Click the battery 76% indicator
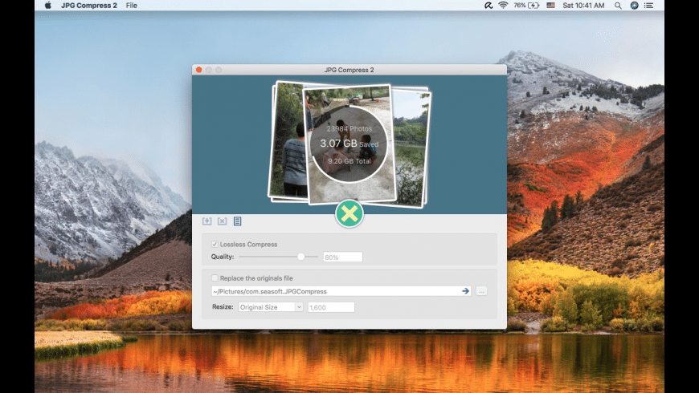The image size is (699, 393). click(526, 6)
